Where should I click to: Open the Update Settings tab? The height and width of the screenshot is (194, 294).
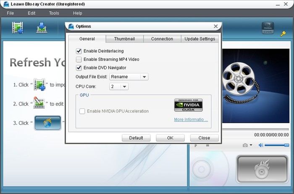[200, 39]
